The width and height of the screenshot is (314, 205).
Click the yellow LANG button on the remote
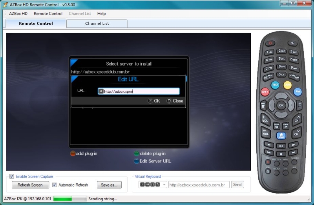(287, 85)
